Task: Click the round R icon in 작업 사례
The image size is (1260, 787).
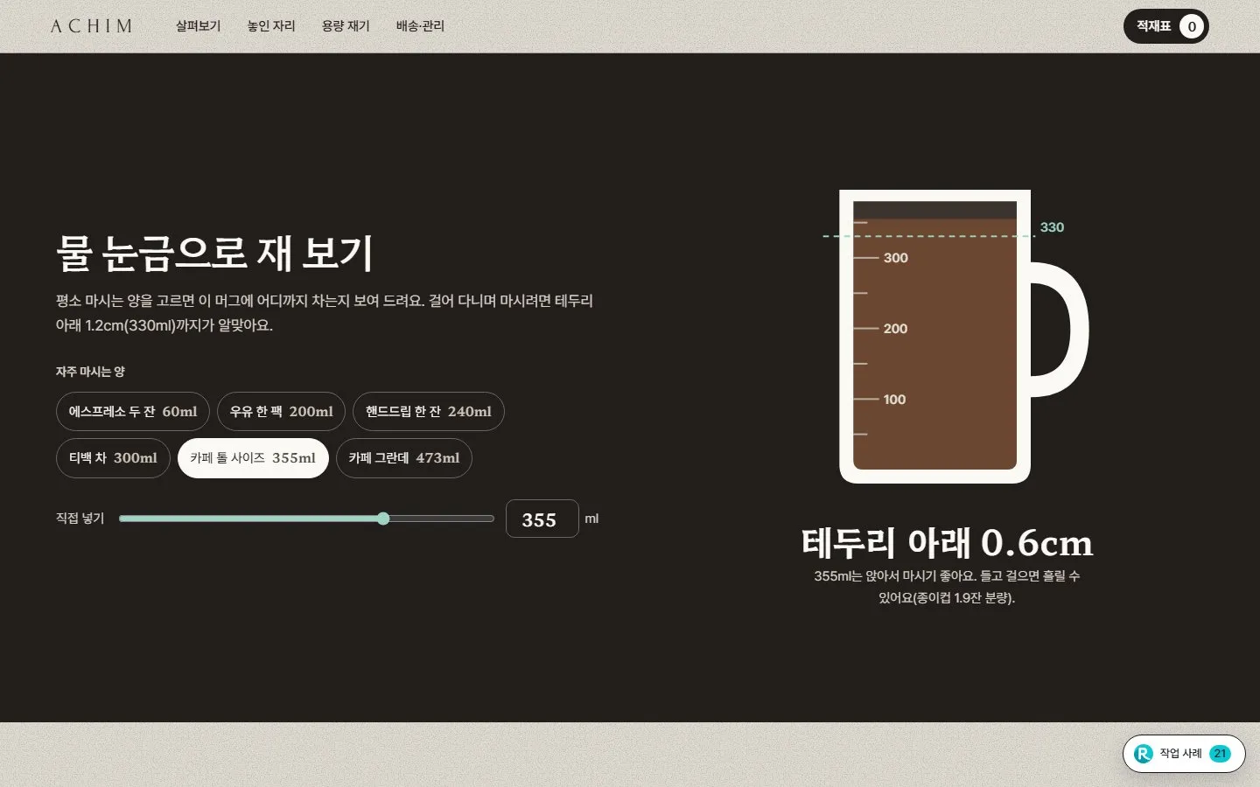Action: click(x=1144, y=754)
